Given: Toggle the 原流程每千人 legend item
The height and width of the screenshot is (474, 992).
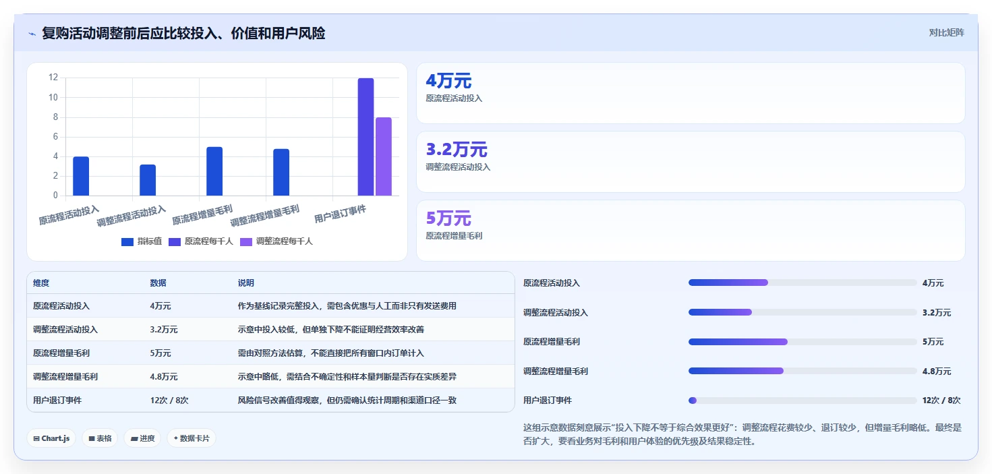Looking at the screenshot, I should pyautogui.click(x=200, y=241).
